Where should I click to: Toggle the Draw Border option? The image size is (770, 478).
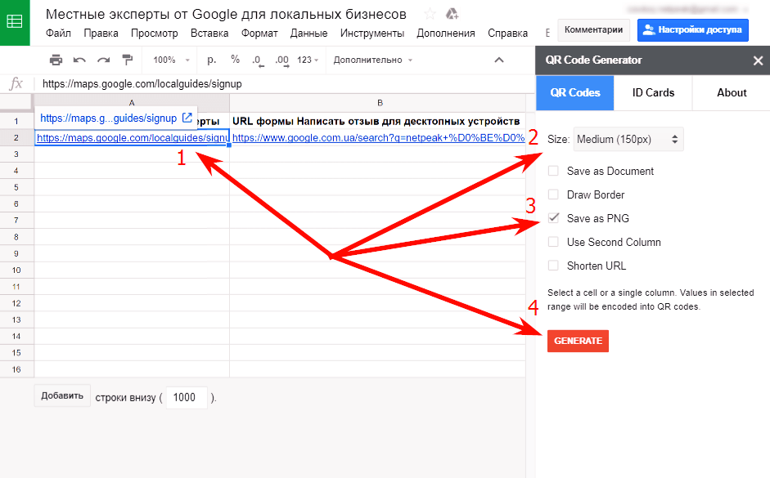tap(554, 194)
